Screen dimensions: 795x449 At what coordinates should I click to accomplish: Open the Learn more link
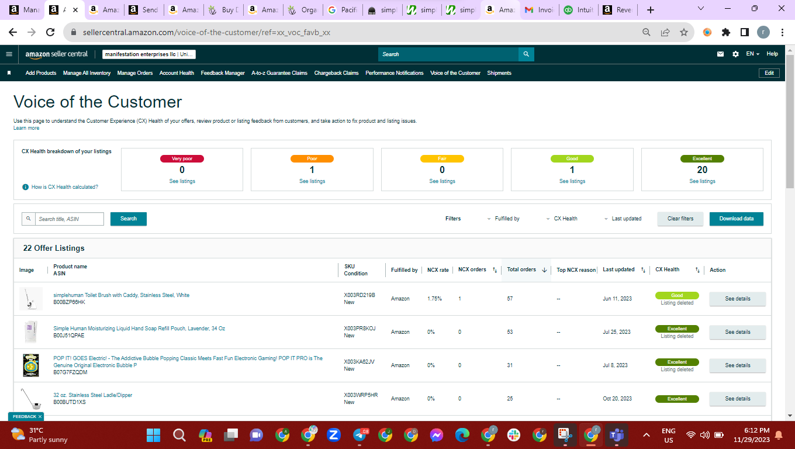pos(26,128)
